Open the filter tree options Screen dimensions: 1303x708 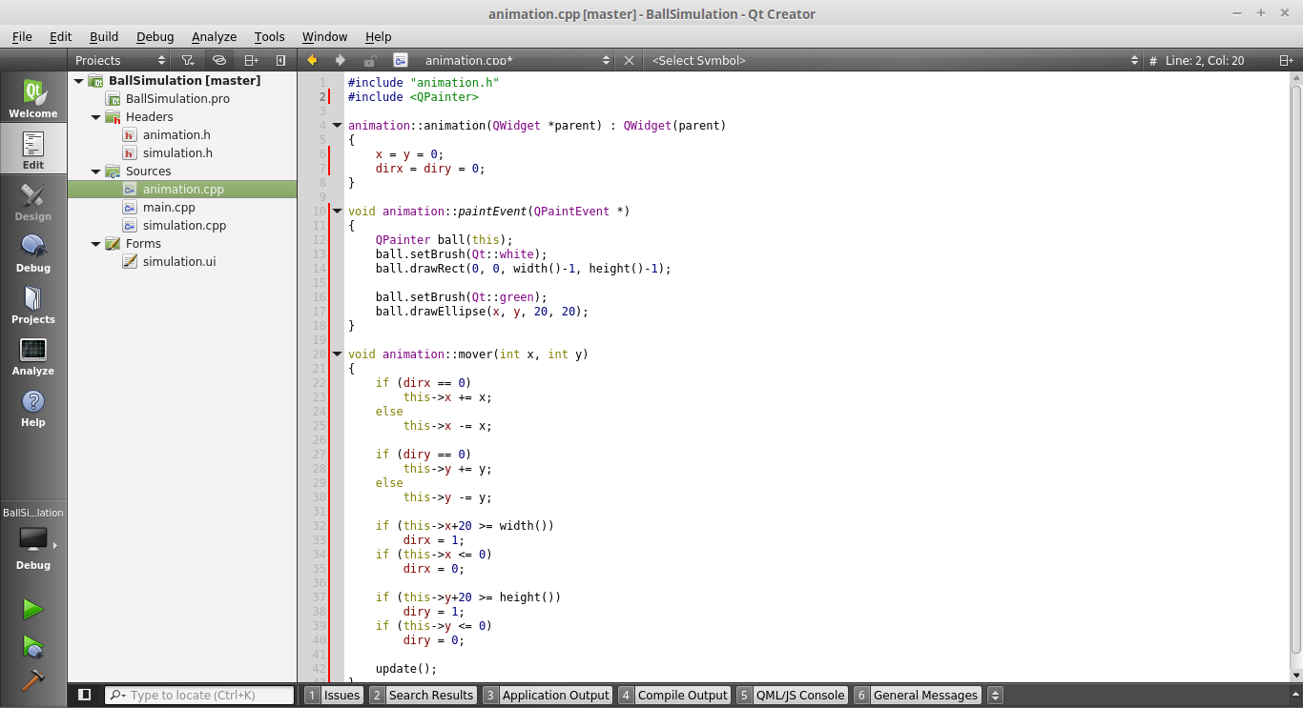click(188, 60)
